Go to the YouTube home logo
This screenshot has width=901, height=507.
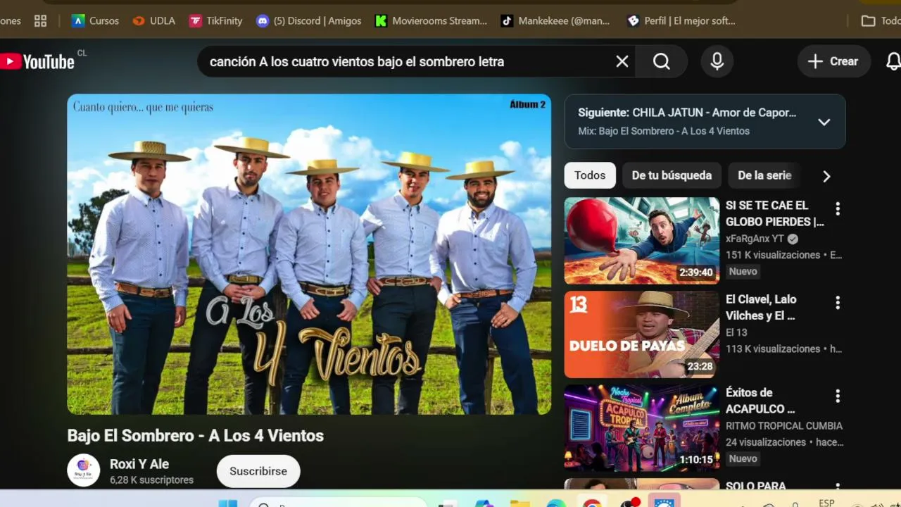pyautogui.click(x=37, y=62)
